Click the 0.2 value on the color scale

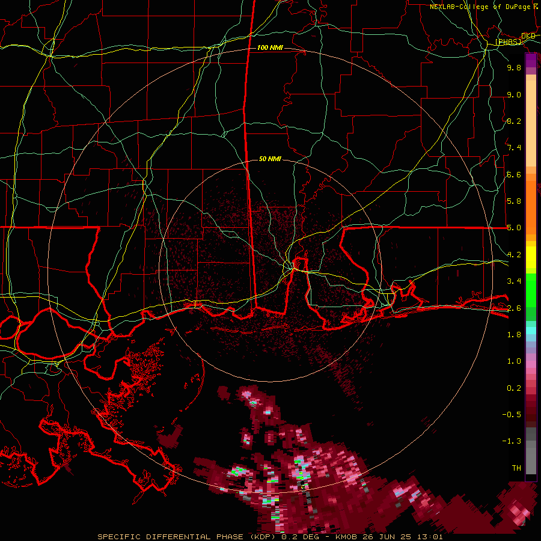tap(514, 388)
